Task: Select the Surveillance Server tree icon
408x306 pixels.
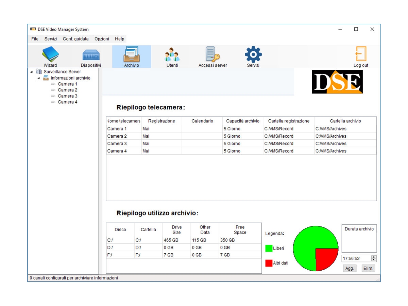Action: pyautogui.click(x=38, y=72)
